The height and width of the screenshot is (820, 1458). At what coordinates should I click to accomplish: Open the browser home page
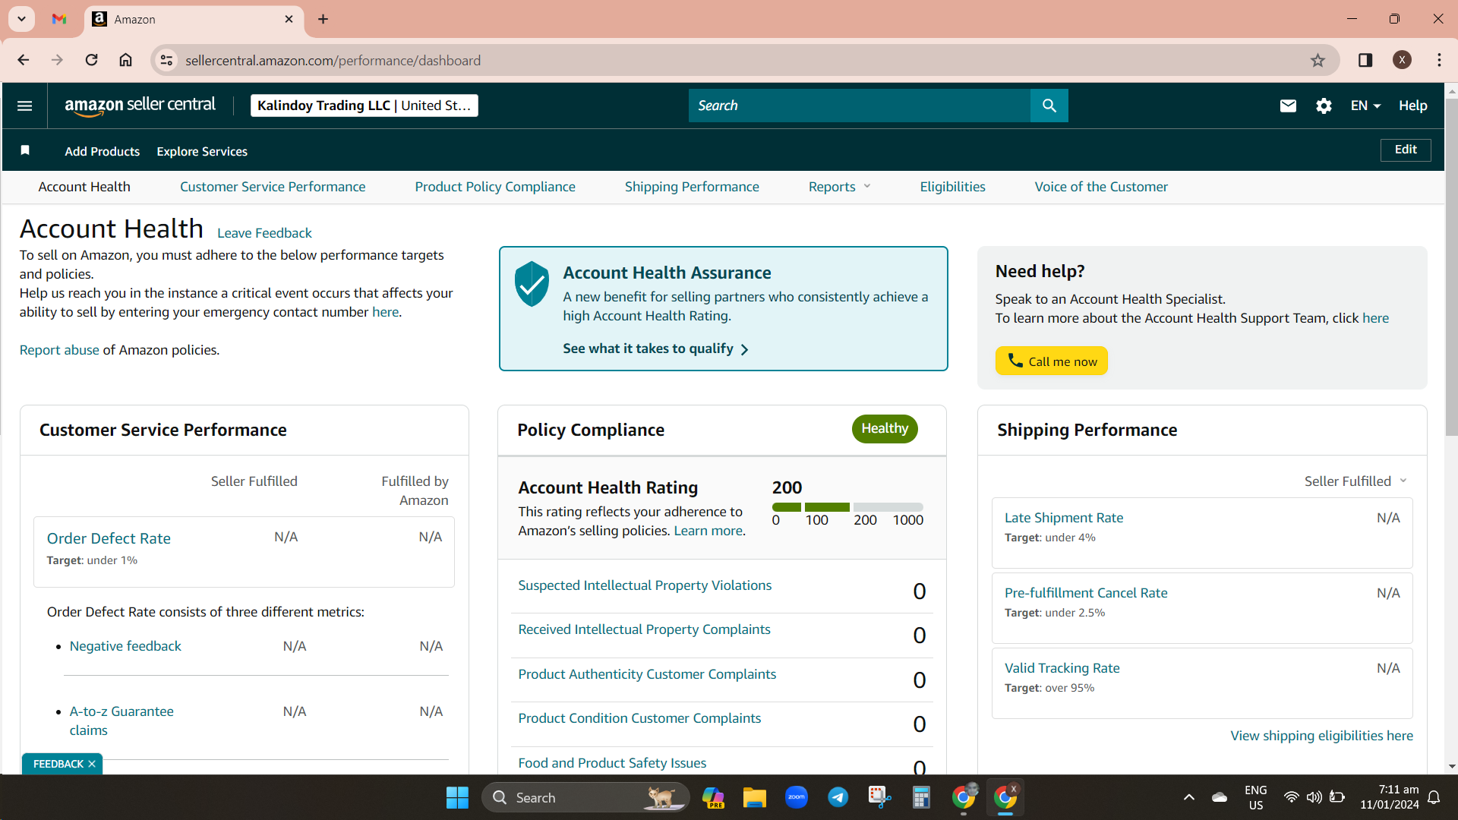125,60
